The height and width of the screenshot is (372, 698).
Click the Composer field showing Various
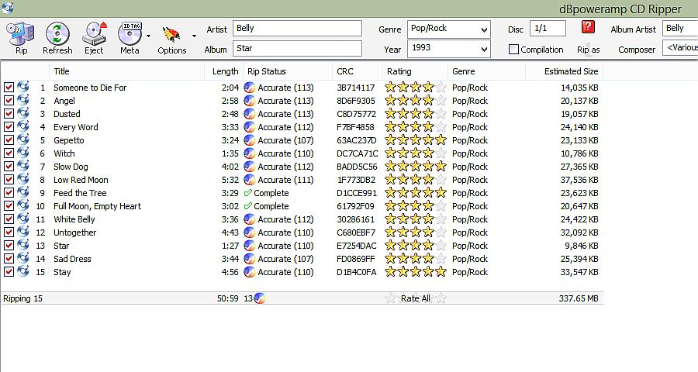pos(680,47)
